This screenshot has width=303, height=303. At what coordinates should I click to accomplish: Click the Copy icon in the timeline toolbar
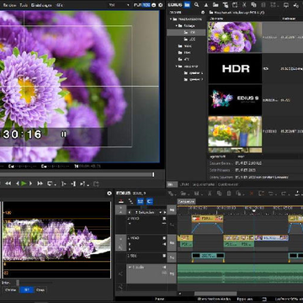(x=219, y=194)
